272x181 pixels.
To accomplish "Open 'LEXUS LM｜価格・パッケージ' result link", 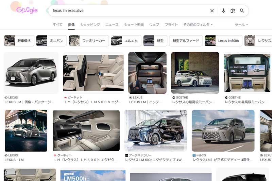I will point(29,102).
